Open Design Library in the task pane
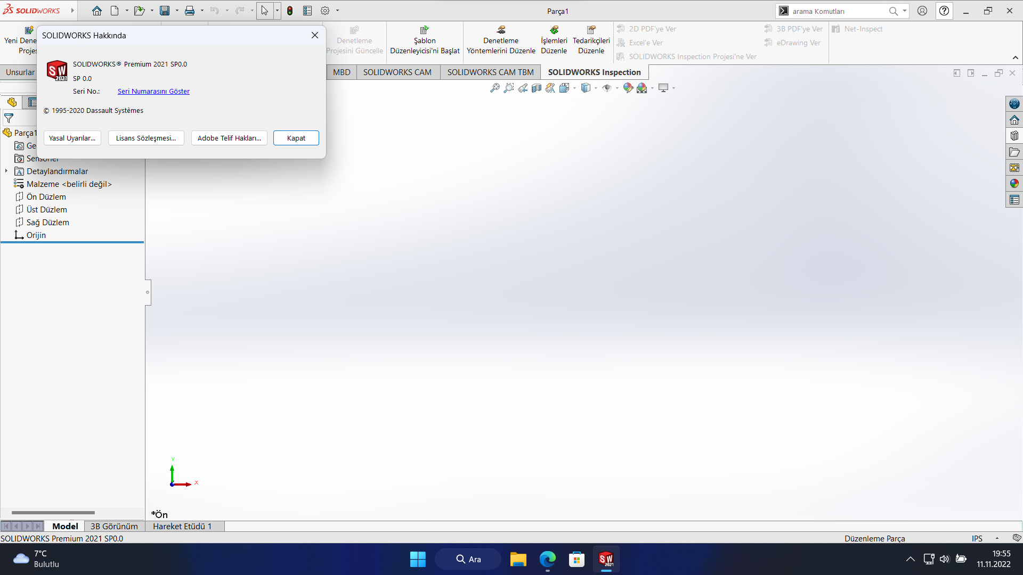1023x575 pixels. click(x=1014, y=136)
